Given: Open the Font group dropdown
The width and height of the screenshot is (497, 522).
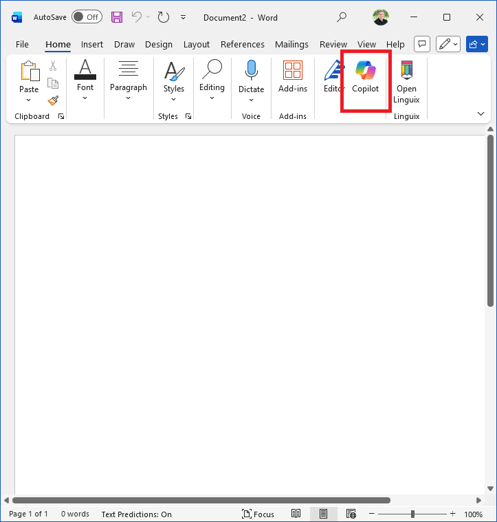Looking at the screenshot, I should click(x=85, y=80).
